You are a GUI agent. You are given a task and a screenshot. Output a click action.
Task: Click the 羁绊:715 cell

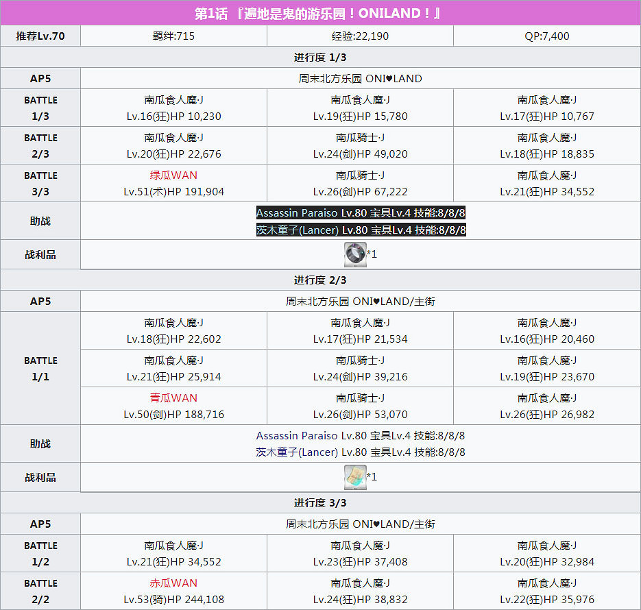click(x=173, y=36)
